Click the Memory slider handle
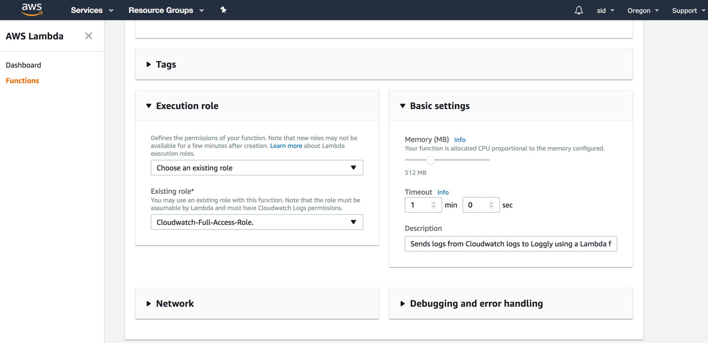 click(430, 160)
